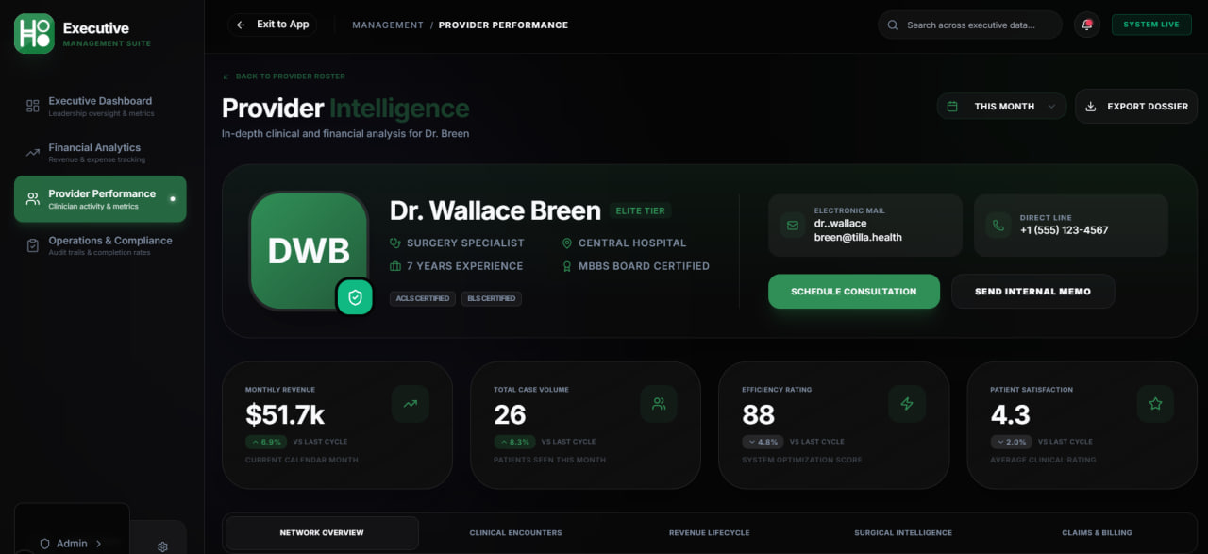1208x554 pixels.
Task: Click the back arrow beside Exit to App
Action: tap(242, 25)
